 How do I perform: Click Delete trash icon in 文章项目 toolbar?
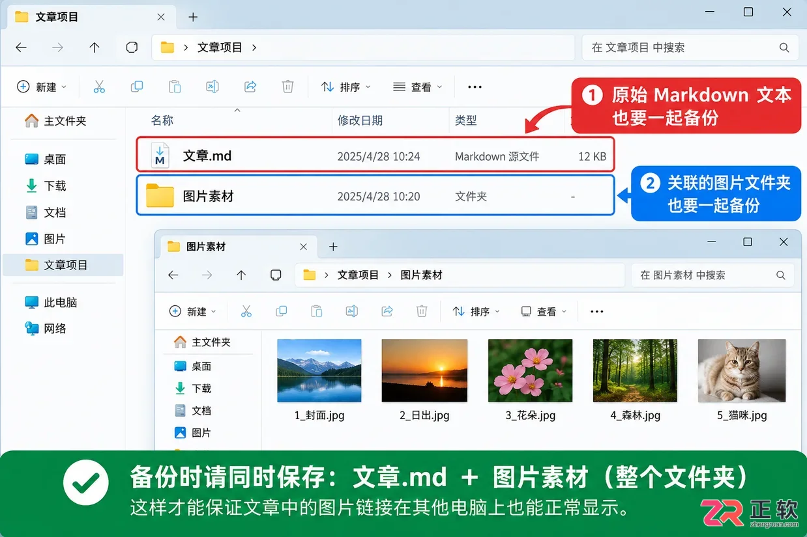tap(287, 87)
